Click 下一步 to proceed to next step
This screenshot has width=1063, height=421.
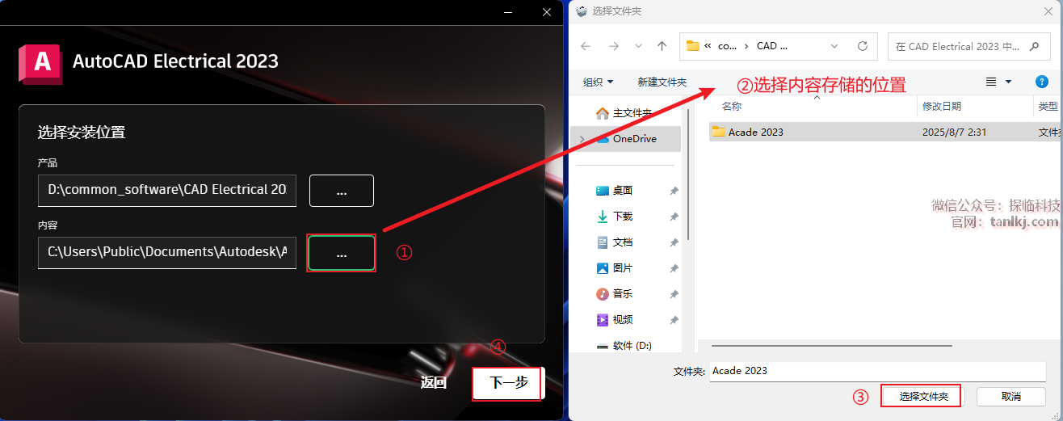tap(508, 383)
